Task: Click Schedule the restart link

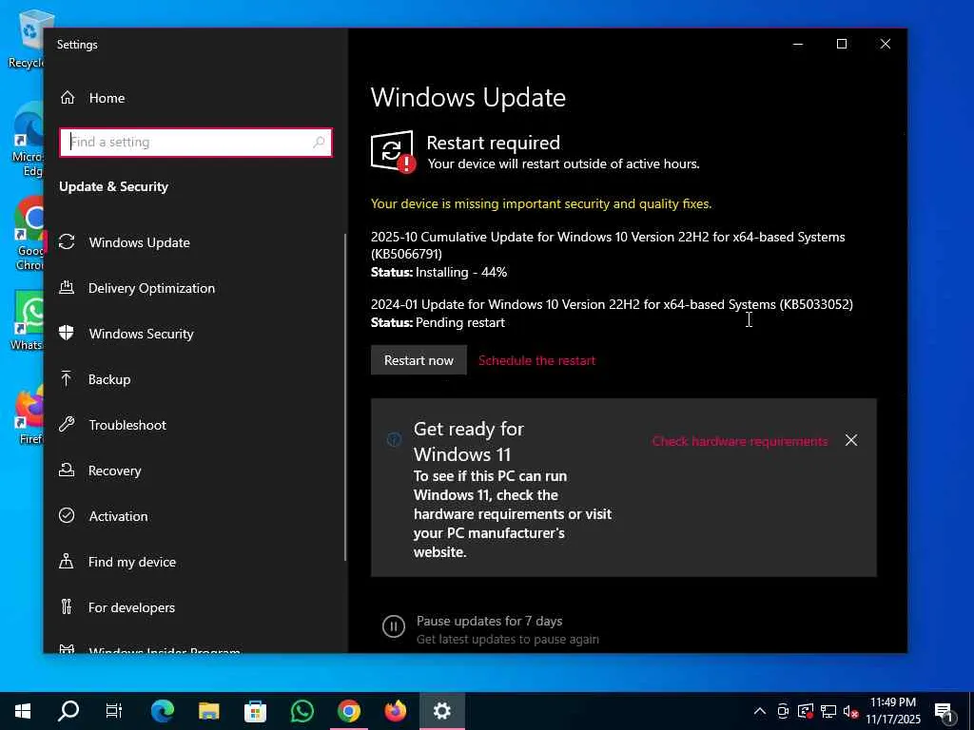Action: [536, 360]
